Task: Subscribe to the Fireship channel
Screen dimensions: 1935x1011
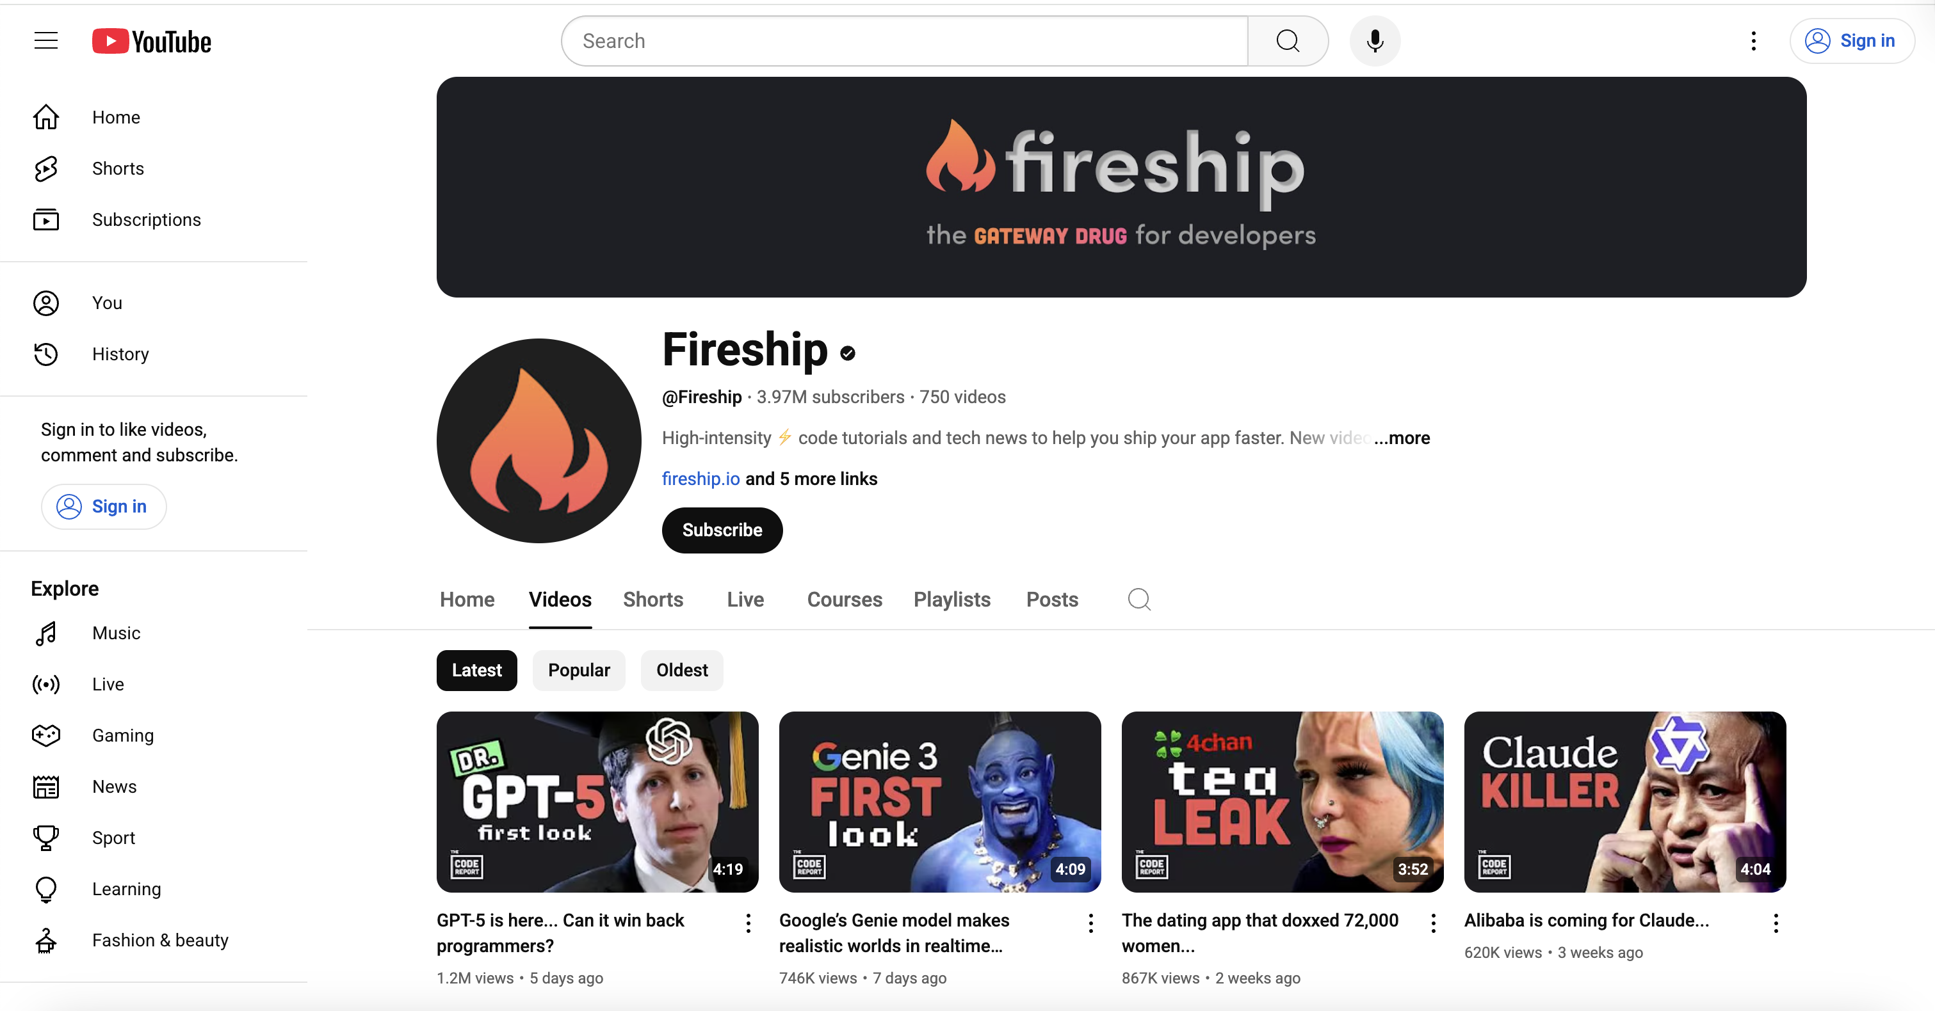Action: [x=722, y=530]
